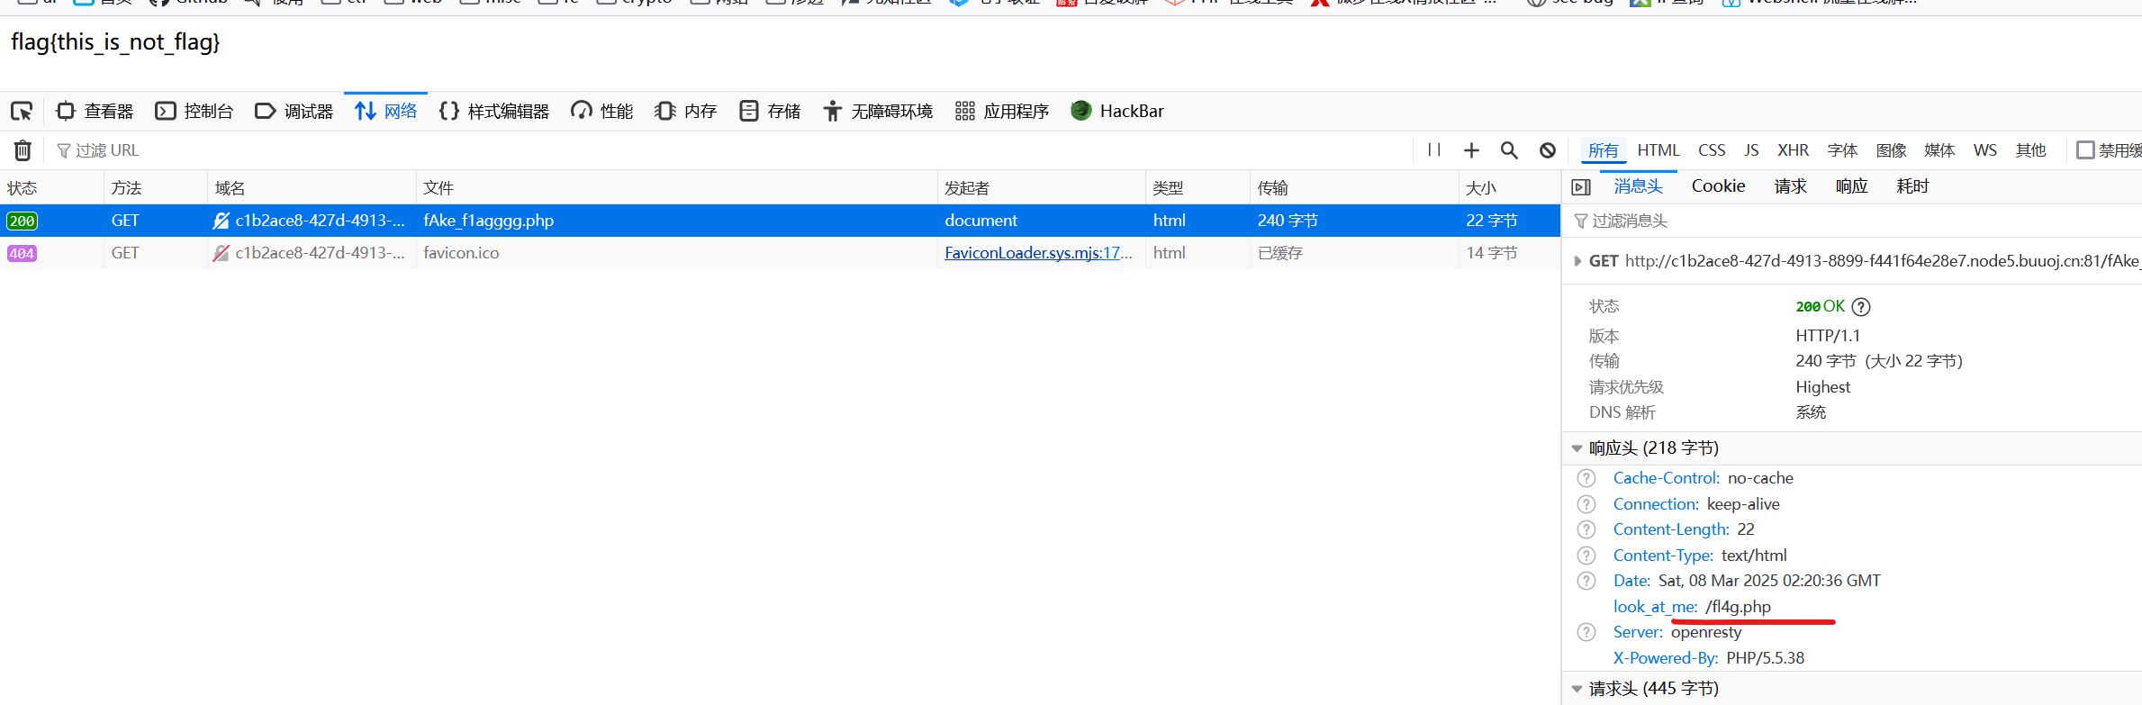Viewport: 2142px width, 705px height.
Task: Open the 性能 performance tab
Action: point(602,112)
